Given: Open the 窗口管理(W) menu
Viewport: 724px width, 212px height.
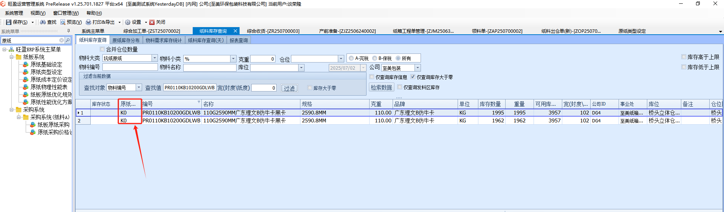Looking at the screenshot, I should pos(66,13).
